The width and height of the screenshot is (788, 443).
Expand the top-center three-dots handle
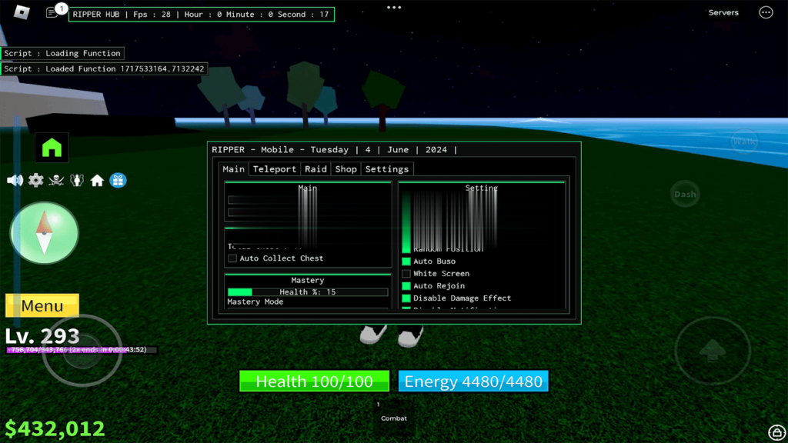(394, 8)
